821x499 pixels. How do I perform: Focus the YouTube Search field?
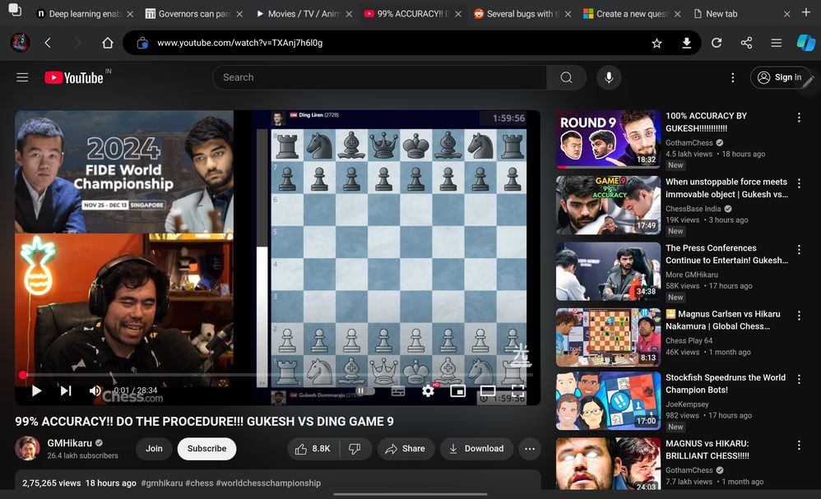tap(379, 77)
